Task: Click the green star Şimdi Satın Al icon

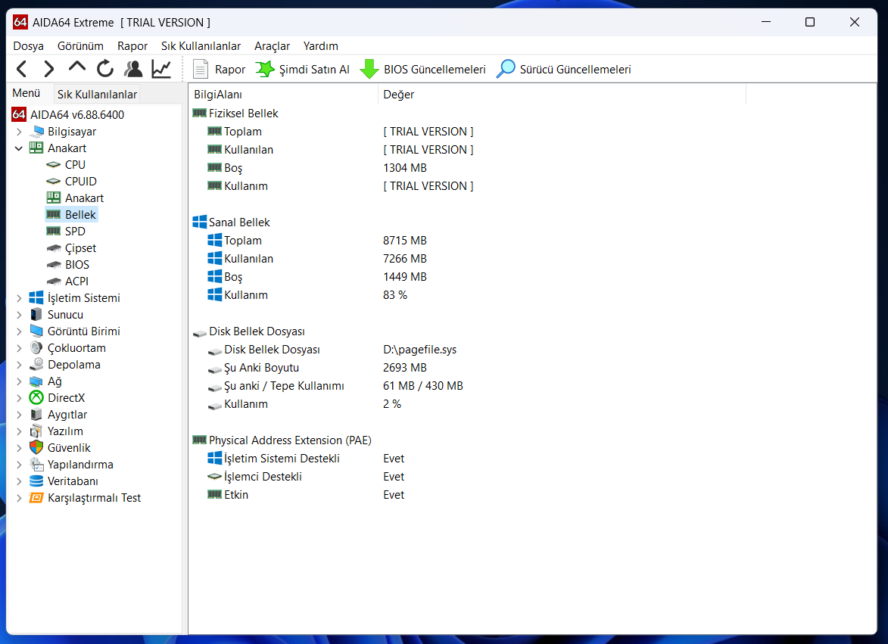Action: (264, 69)
